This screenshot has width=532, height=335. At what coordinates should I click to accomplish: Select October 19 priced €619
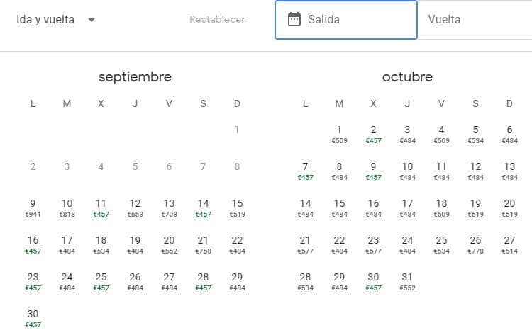click(475, 208)
